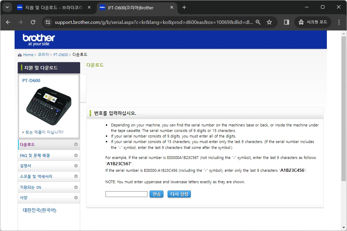
Task: Reload the current page
Action: (x=33, y=22)
